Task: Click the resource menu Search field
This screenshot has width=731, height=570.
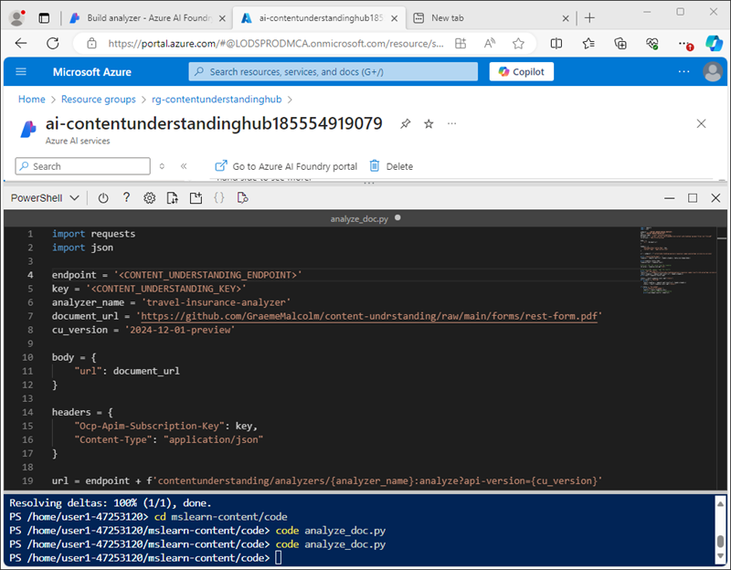Action: coord(82,166)
